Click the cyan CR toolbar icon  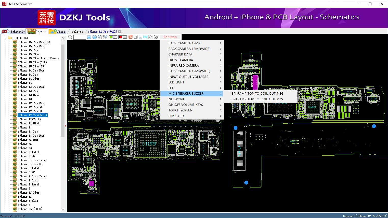145,37
